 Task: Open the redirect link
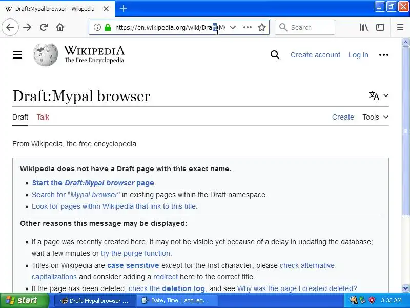click(x=165, y=277)
